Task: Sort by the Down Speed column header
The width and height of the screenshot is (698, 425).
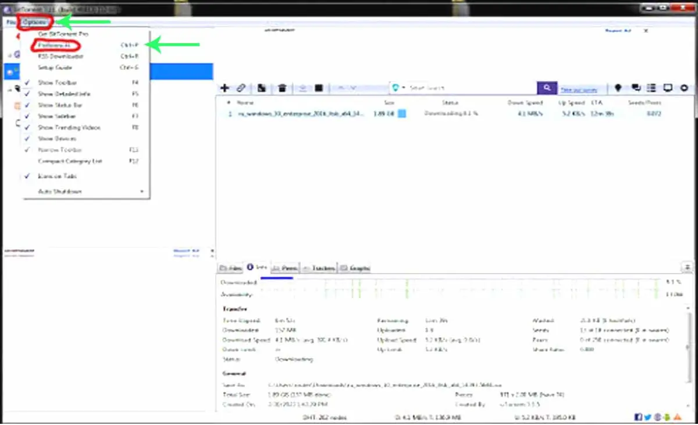Action: pyautogui.click(x=525, y=102)
